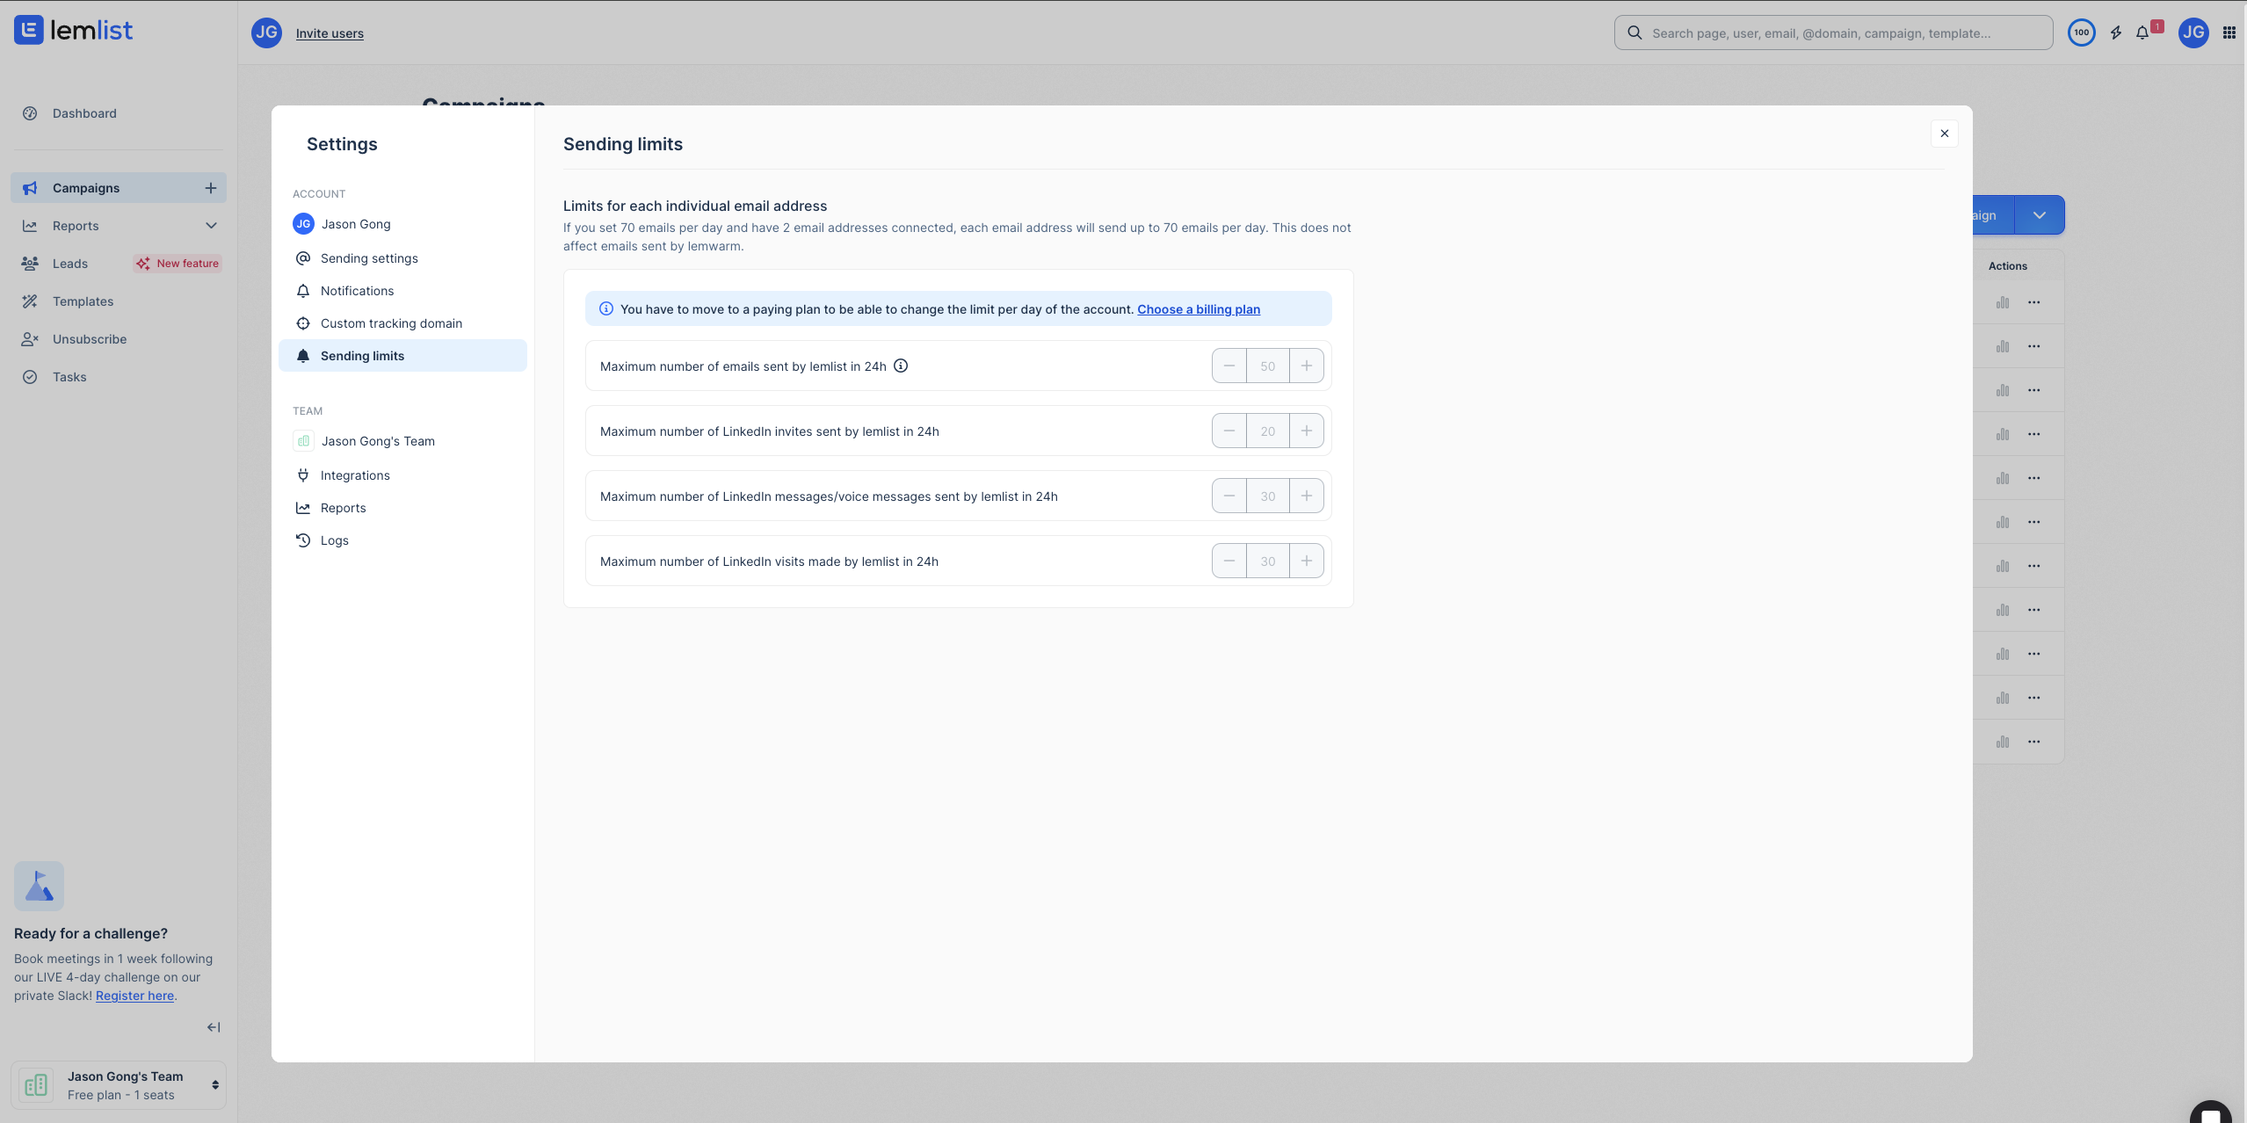The width and height of the screenshot is (2247, 1123).
Task: Click the 100 credits circle icon
Action: coord(2081,33)
